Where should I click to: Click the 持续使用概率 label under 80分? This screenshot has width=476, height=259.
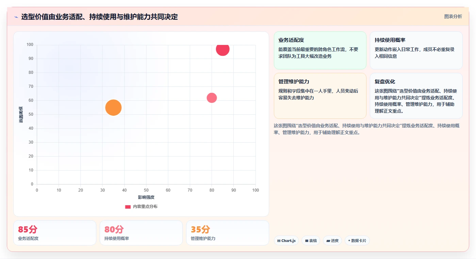(117, 239)
